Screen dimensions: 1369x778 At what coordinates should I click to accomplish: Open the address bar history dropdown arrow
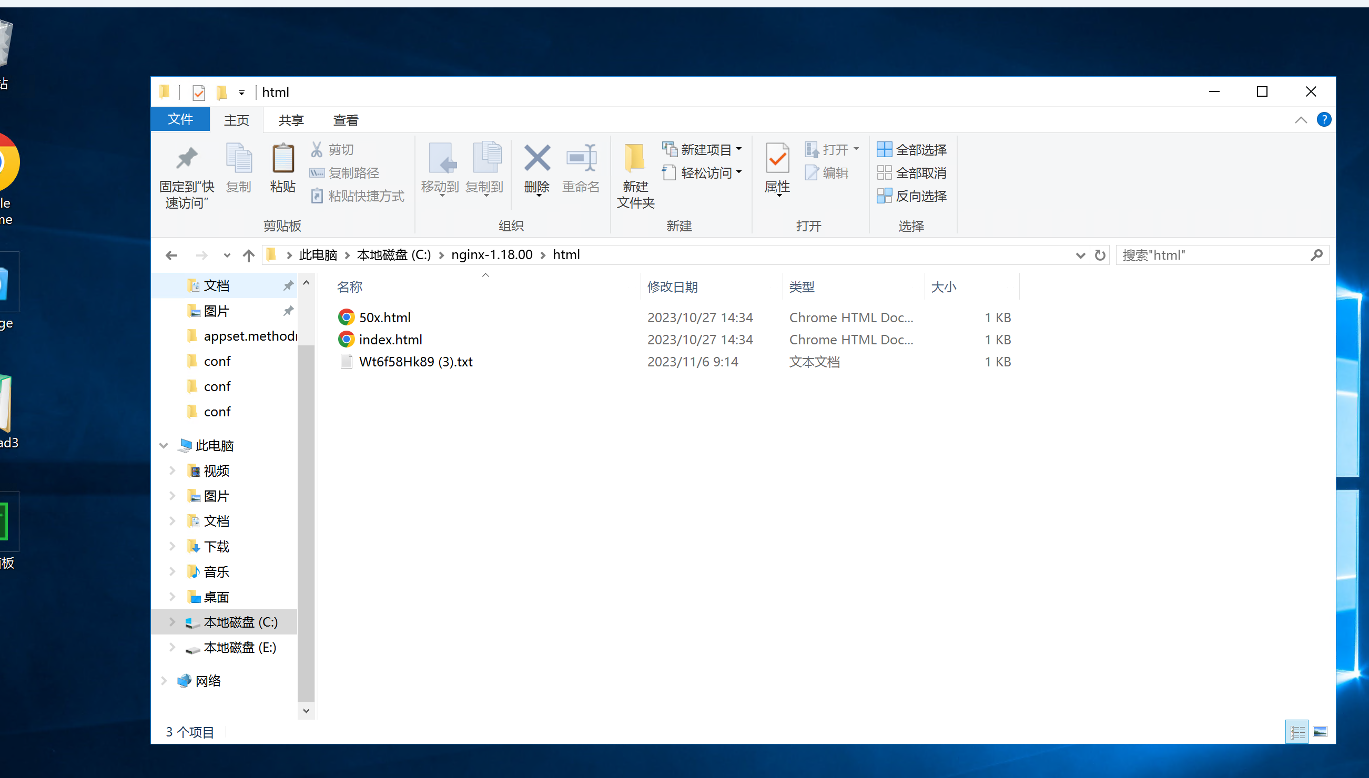pos(1080,255)
